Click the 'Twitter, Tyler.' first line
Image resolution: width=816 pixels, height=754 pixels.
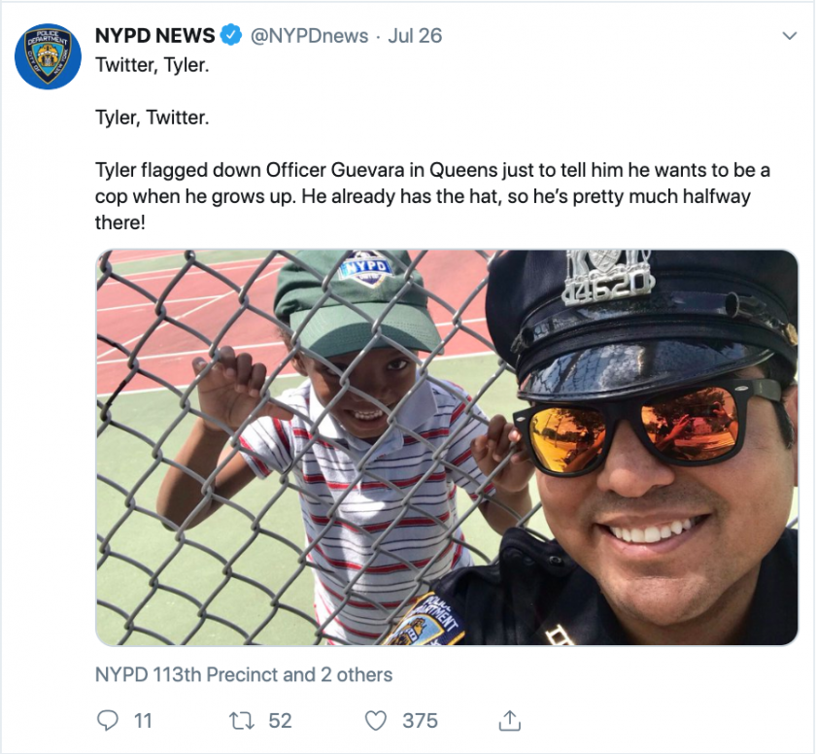coord(152,65)
